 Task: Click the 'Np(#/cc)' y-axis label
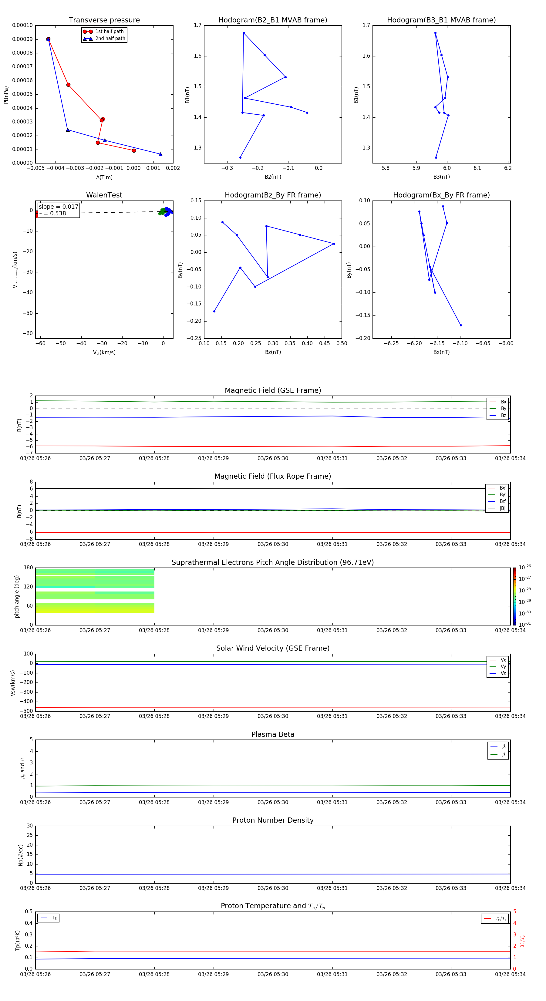tap(21, 854)
